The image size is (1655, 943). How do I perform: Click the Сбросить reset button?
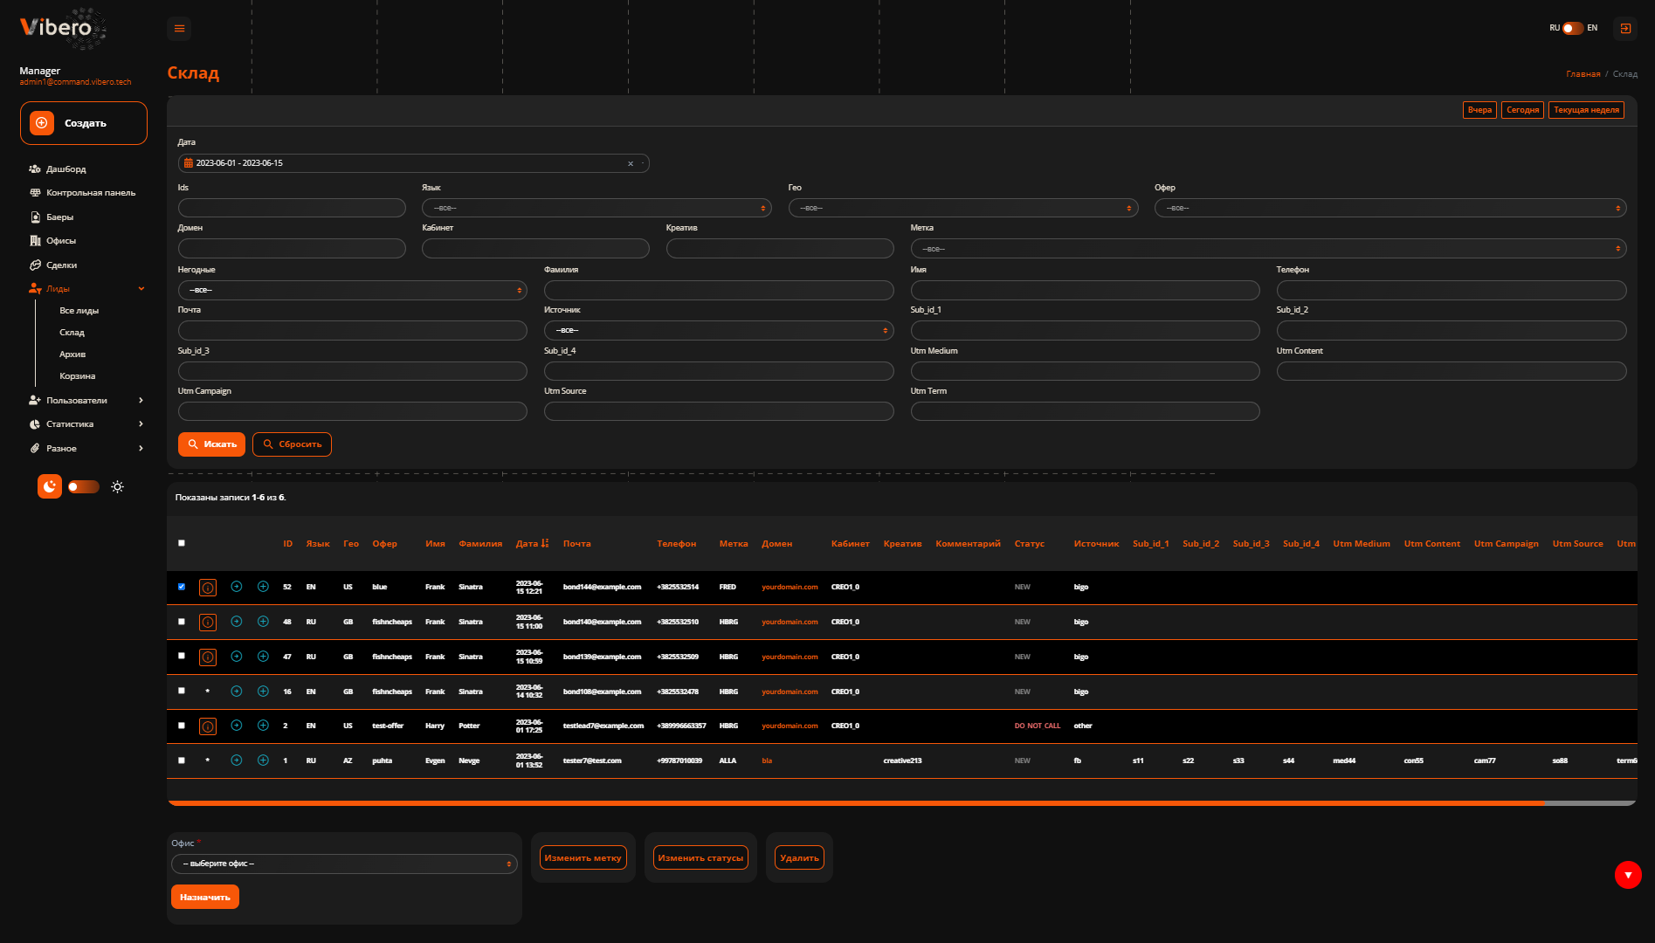292,444
